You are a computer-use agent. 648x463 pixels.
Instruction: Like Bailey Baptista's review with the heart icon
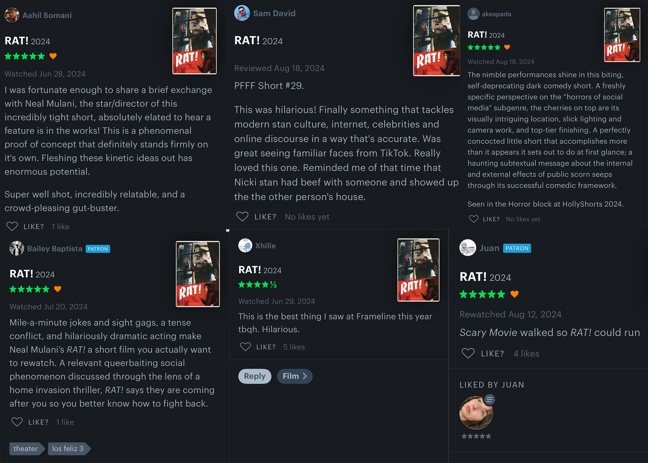tap(17, 422)
